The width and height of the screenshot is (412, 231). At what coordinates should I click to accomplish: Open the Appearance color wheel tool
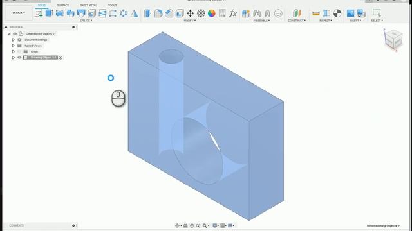(212, 13)
